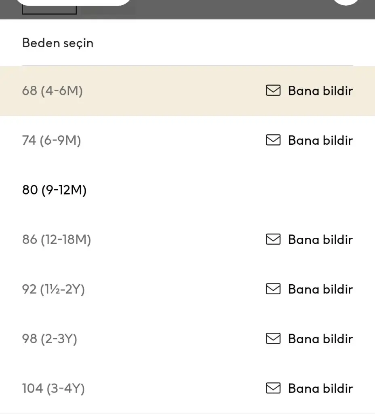Click the mail icon for size 104 (3-4Y)
The width and height of the screenshot is (375, 414).
coord(273,389)
